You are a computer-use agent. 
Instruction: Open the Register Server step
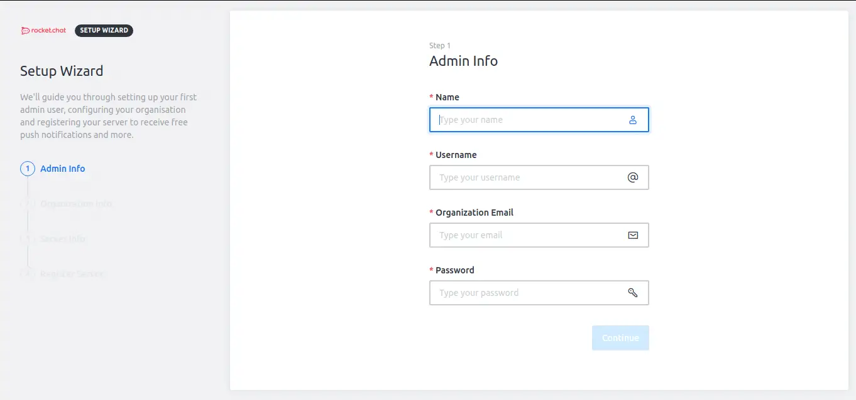pyautogui.click(x=70, y=273)
